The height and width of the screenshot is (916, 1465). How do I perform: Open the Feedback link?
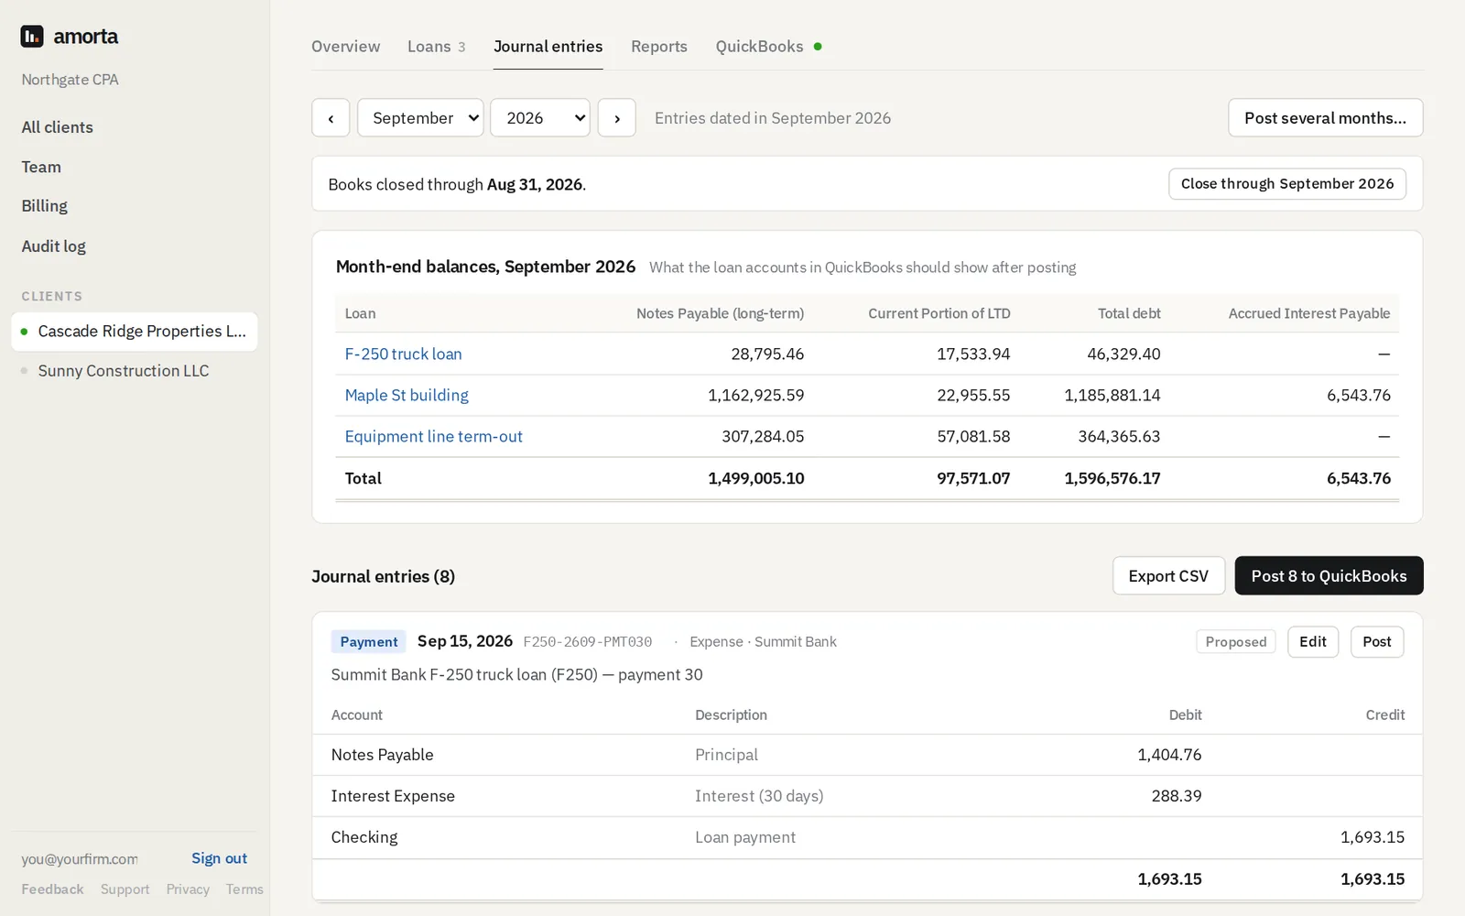click(52, 889)
